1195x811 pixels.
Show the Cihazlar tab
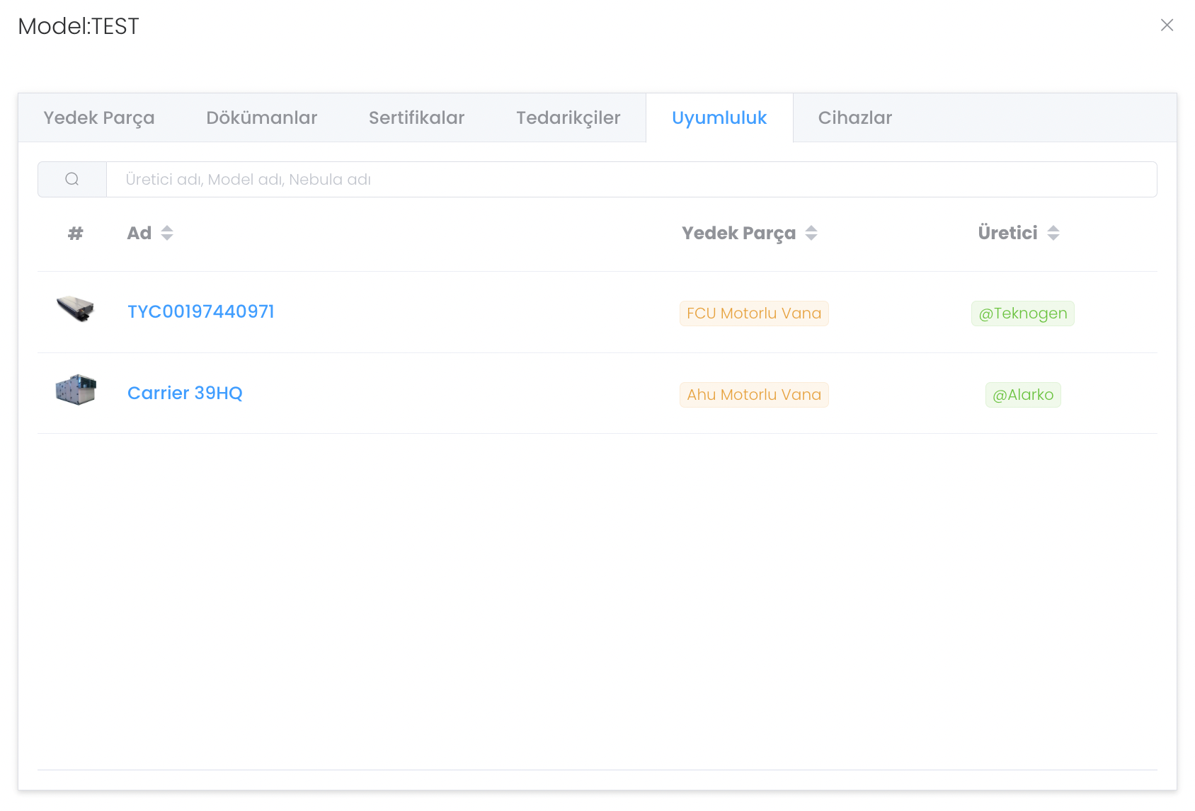(854, 117)
